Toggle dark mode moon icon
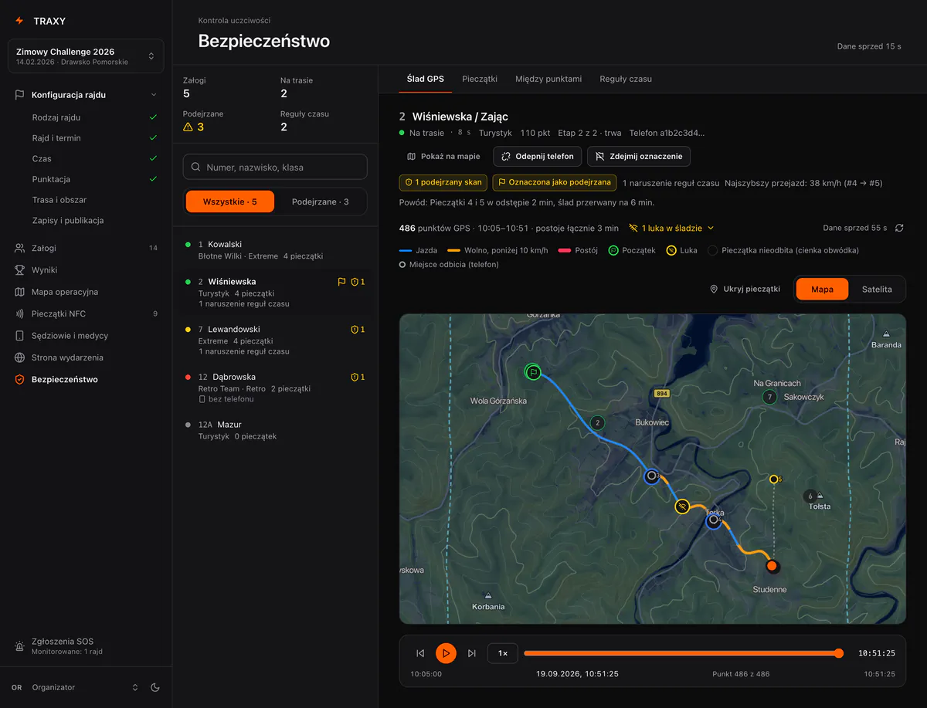The height and width of the screenshot is (708, 927). 155,687
